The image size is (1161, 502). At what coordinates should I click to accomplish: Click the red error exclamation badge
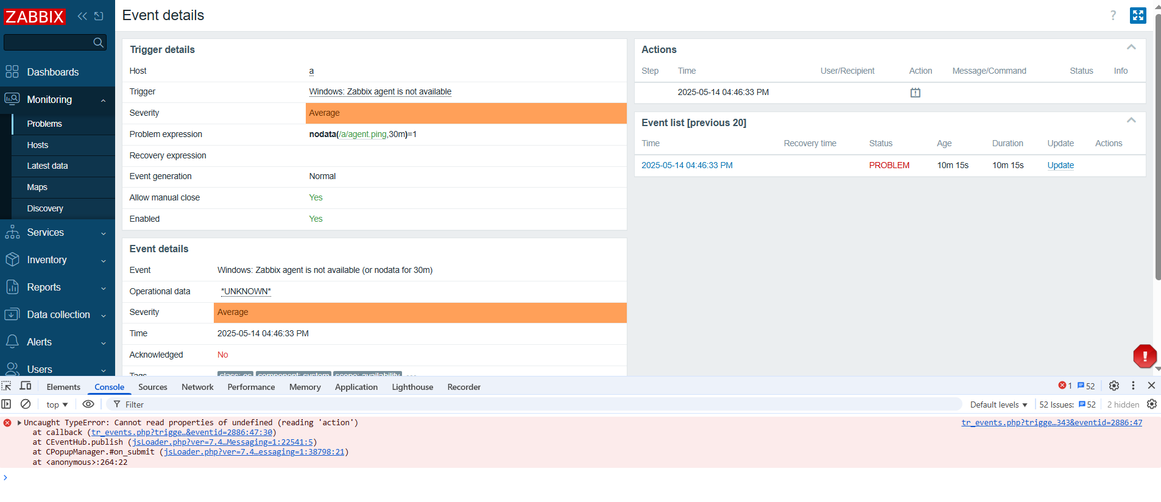click(x=1145, y=356)
